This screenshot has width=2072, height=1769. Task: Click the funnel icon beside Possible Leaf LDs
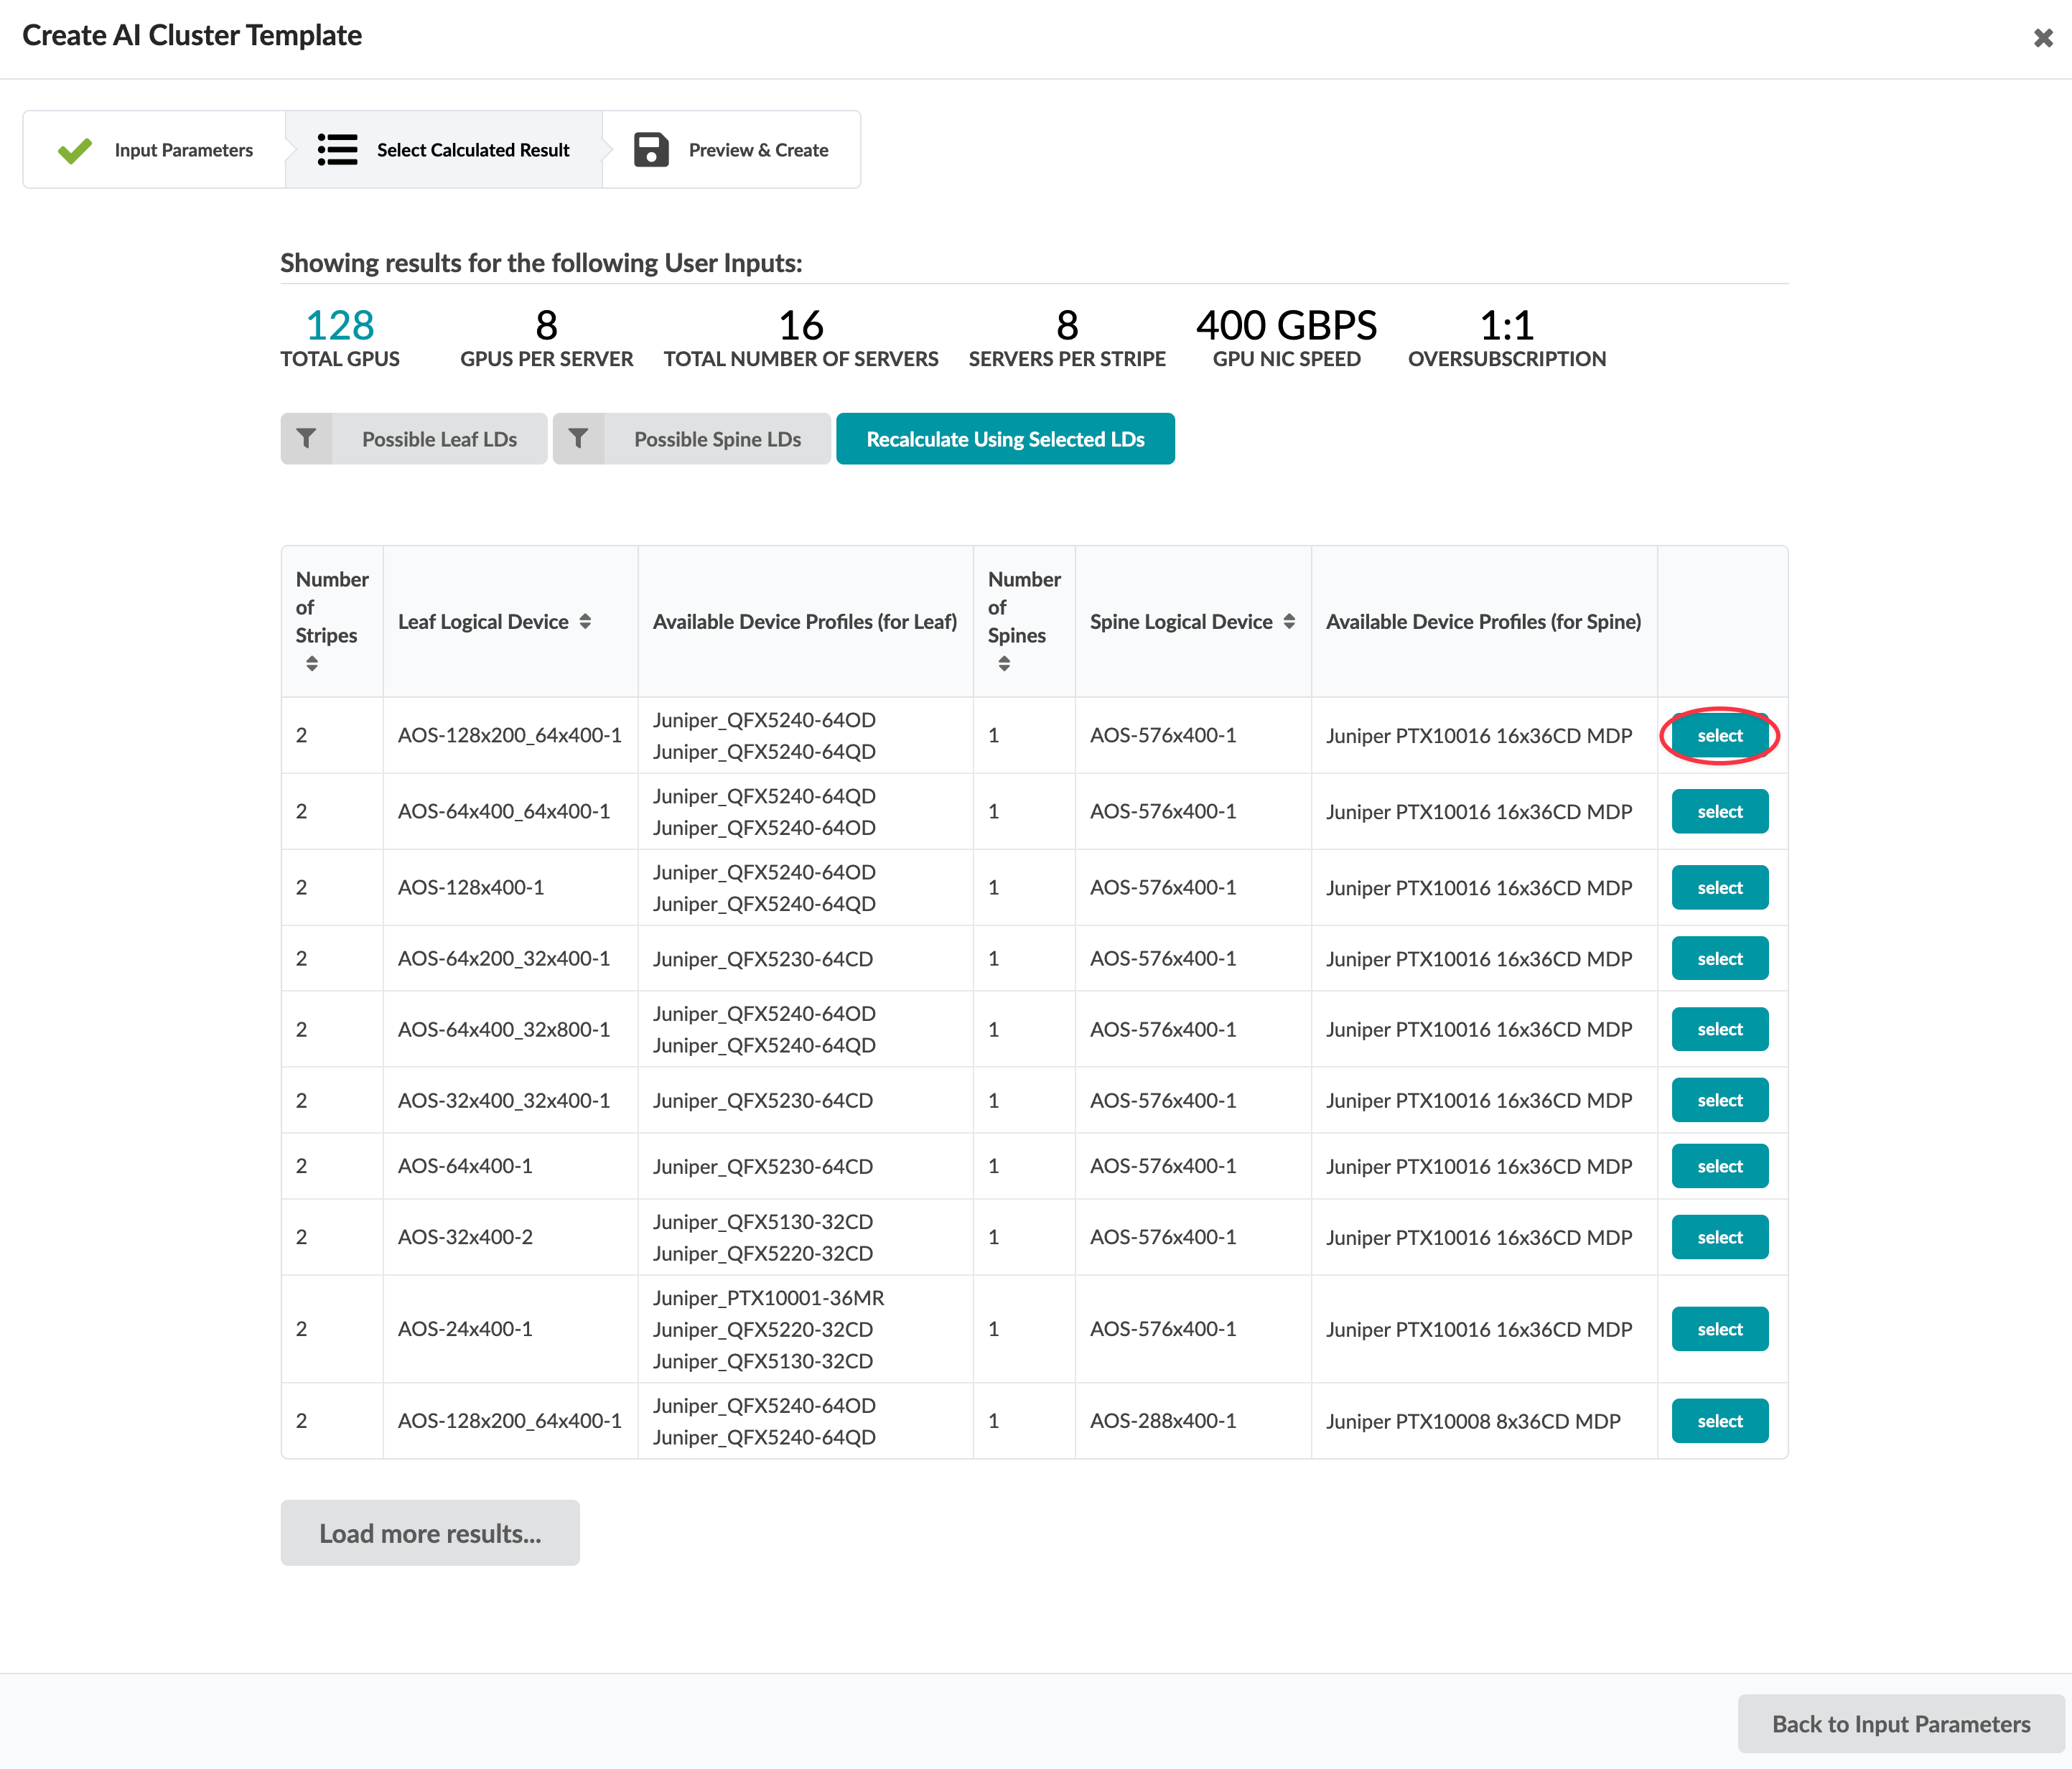point(306,439)
